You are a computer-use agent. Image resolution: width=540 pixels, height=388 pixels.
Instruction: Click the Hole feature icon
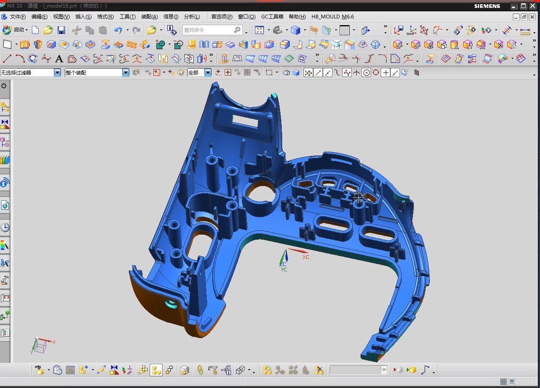point(51,44)
